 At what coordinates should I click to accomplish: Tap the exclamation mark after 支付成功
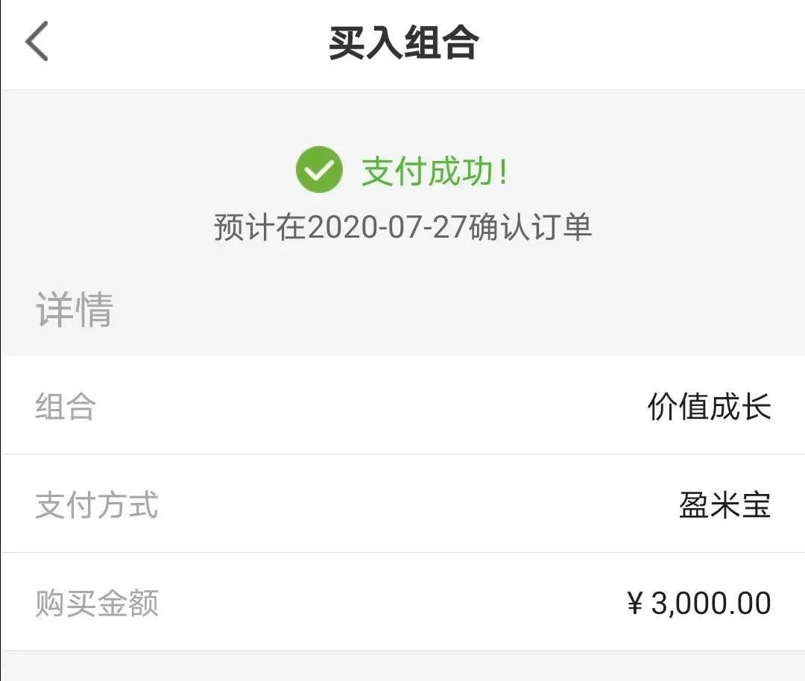504,172
